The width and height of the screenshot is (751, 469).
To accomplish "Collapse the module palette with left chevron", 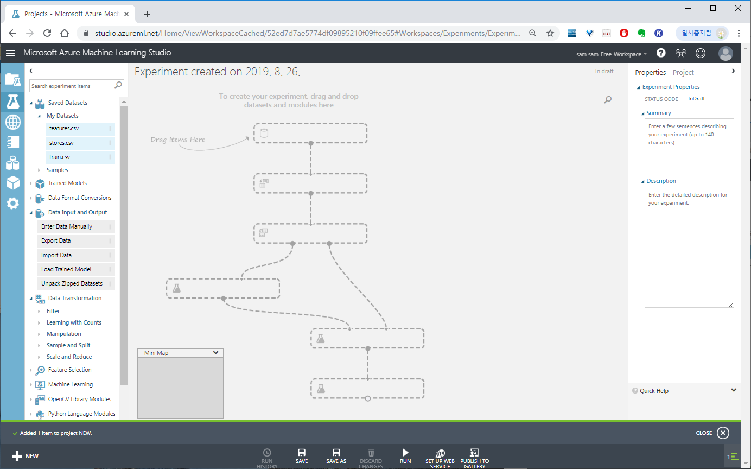I will tap(31, 71).
